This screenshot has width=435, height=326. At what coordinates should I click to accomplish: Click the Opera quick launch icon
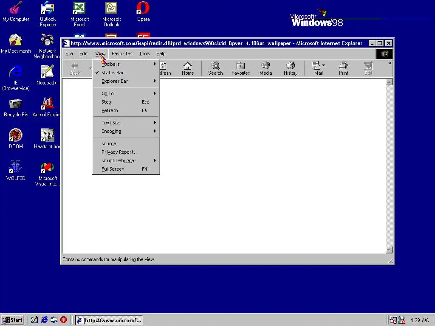[x=64, y=320]
